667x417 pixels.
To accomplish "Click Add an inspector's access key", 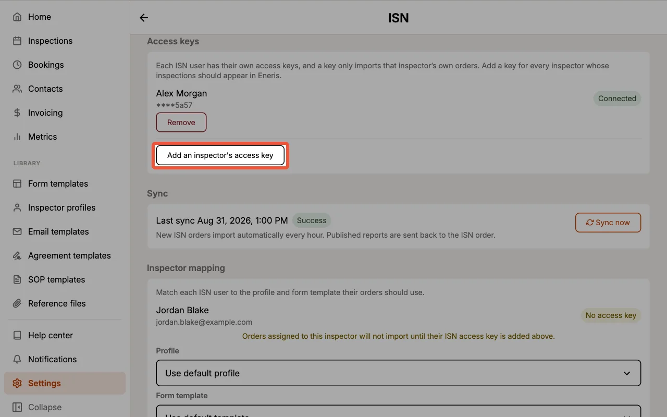I will (220, 155).
